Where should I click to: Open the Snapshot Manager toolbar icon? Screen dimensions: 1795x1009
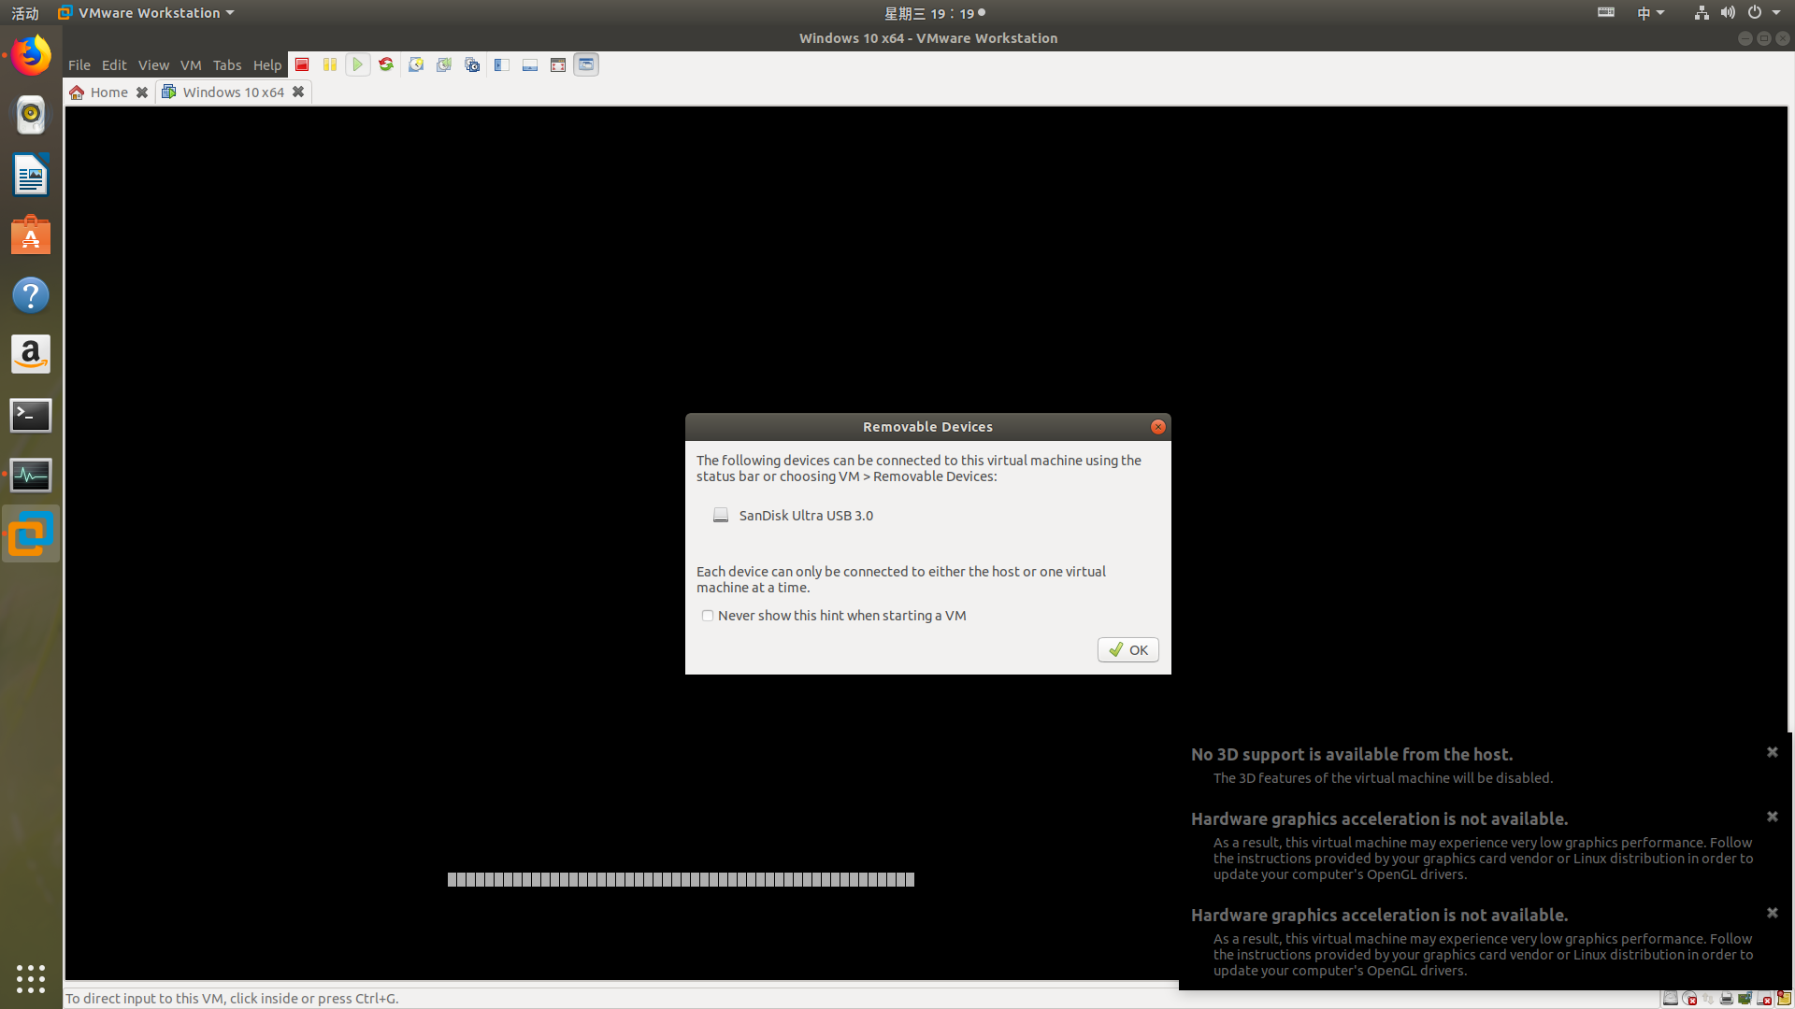click(472, 64)
